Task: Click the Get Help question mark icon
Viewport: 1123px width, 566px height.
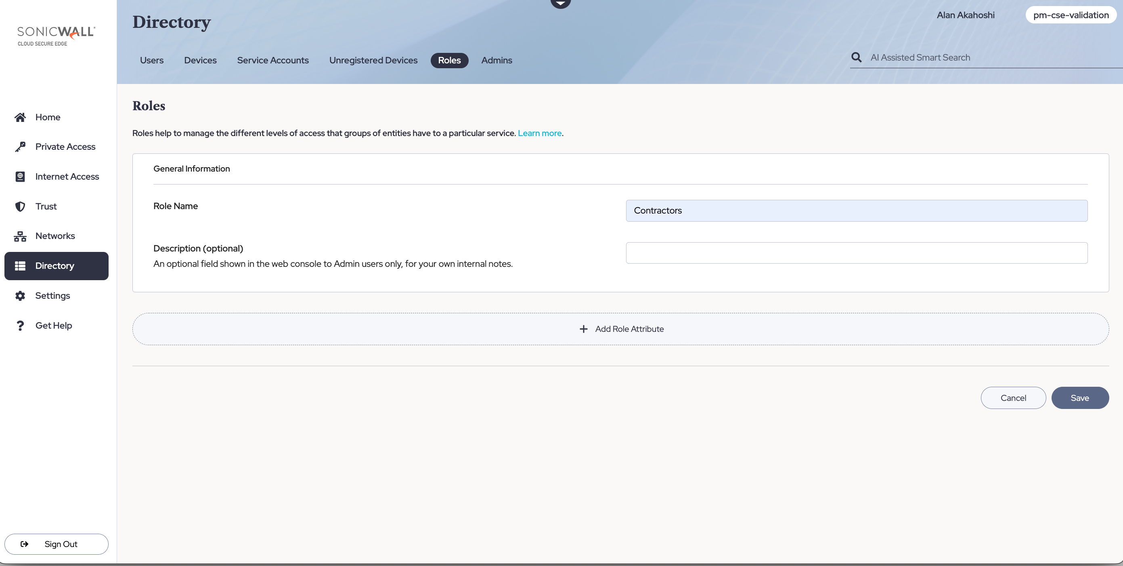Action: point(20,326)
